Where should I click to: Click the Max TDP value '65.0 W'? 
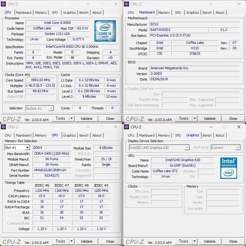coord(83,28)
